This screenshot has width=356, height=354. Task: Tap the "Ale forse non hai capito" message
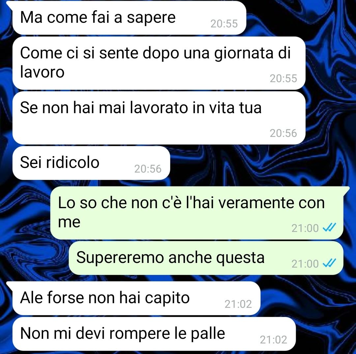(x=136, y=298)
